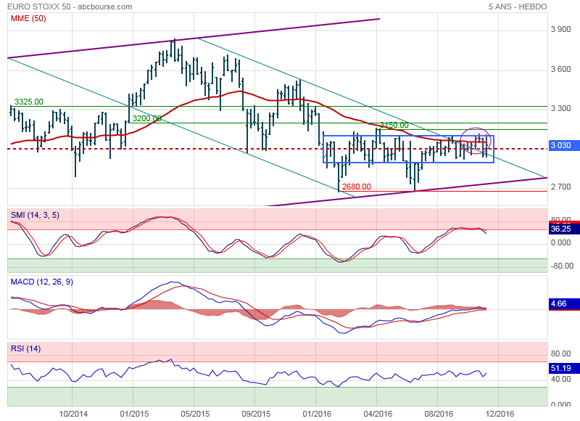Click the 3 600 price axis value

[x=560, y=69]
